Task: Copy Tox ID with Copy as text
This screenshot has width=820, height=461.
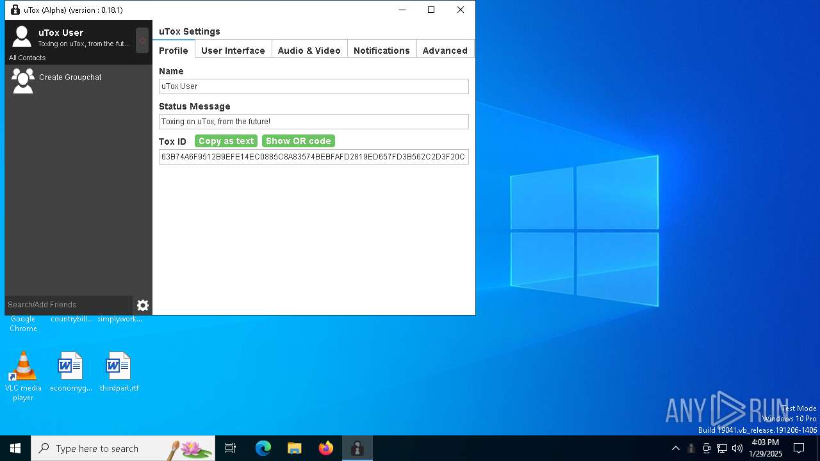Action: 226,141
